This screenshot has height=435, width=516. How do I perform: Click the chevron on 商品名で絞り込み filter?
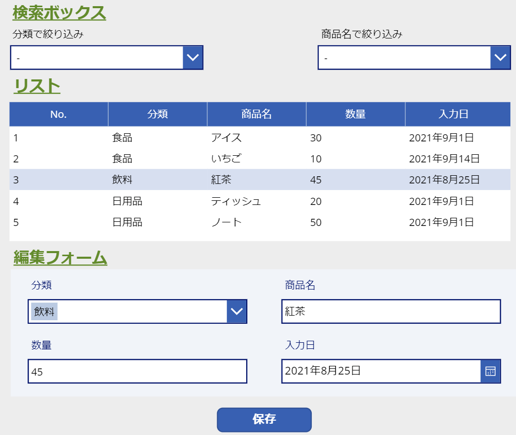(x=500, y=57)
